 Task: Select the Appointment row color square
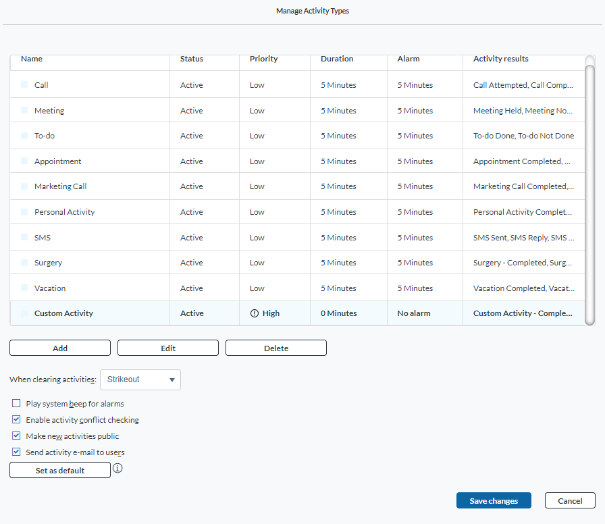pos(24,161)
